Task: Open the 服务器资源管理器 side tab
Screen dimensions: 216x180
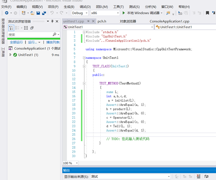Action: [x=3, y=31]
